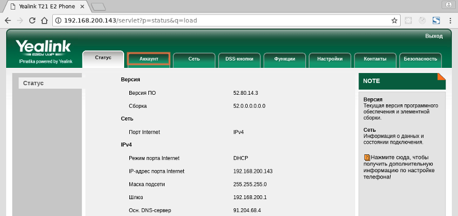
Task: Open the Контакты tab
Action: (x=375, y=60)
